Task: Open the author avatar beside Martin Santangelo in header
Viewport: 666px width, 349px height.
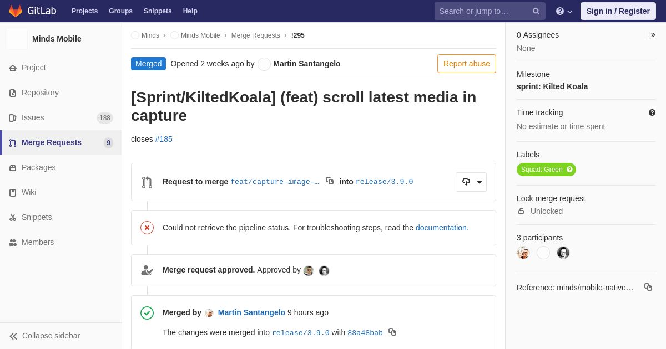Action: pos(264,64)
